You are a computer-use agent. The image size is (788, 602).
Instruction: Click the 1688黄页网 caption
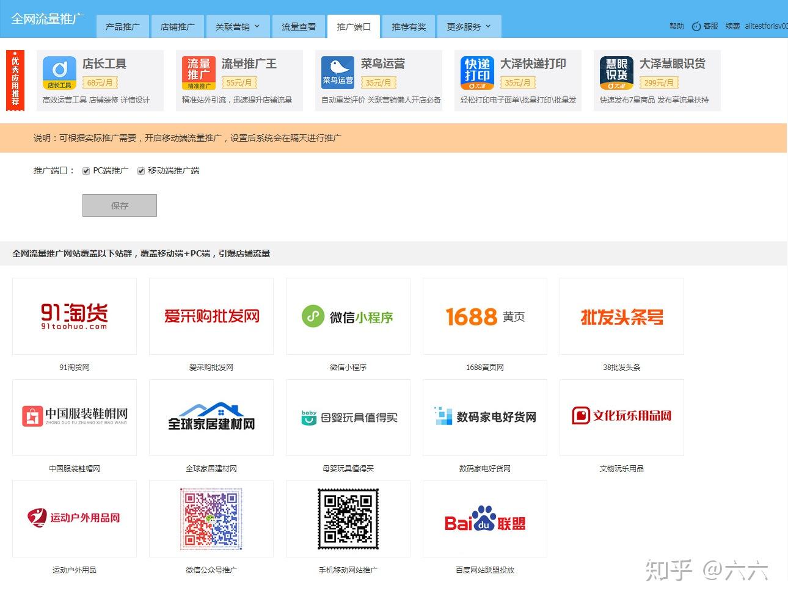485,368
